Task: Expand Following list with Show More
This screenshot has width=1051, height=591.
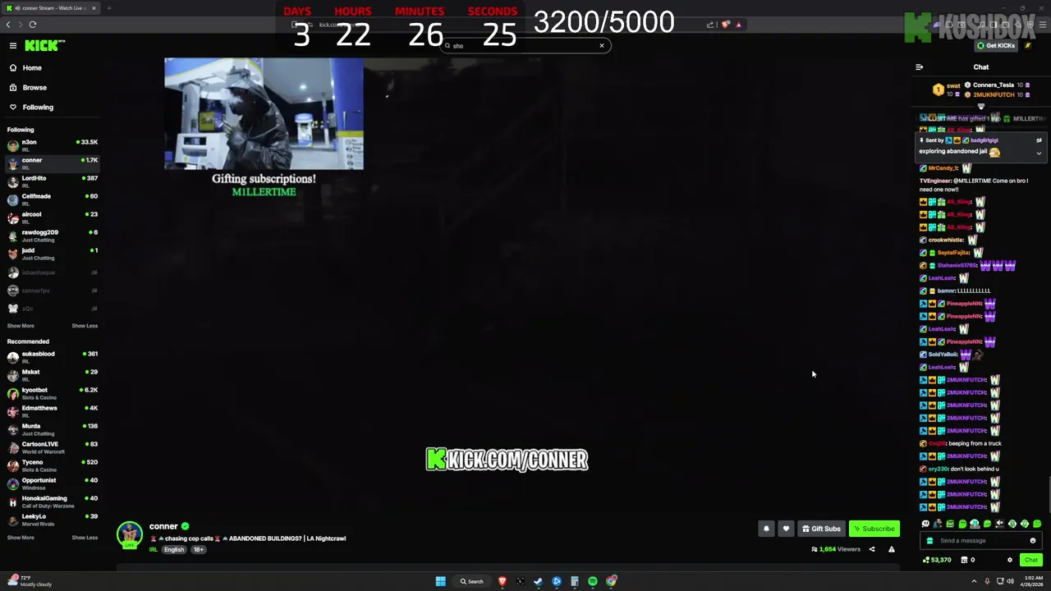Action: [21, 326]
